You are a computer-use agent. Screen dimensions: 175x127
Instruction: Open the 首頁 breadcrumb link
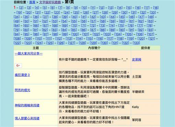coord(32,2)
